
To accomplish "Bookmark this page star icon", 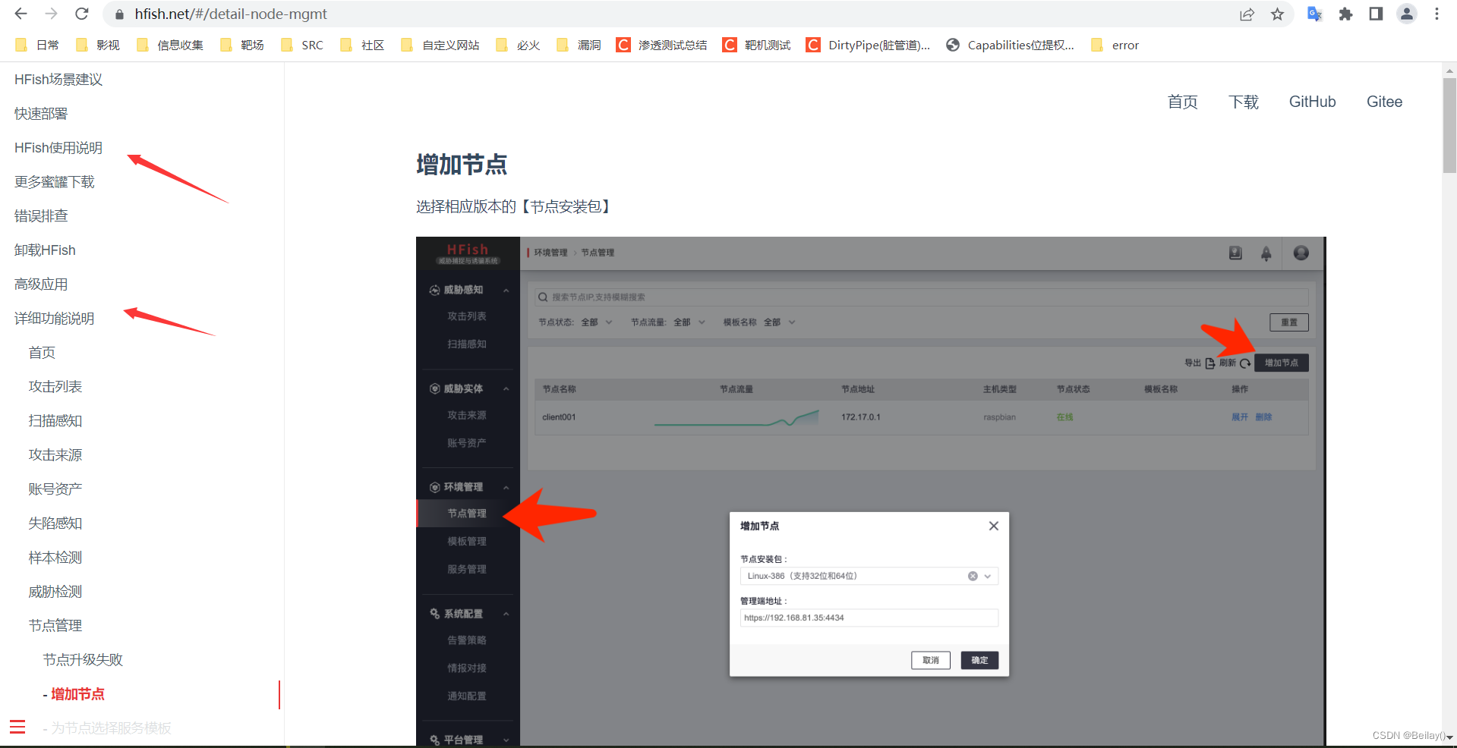I will pos(1278,14).
